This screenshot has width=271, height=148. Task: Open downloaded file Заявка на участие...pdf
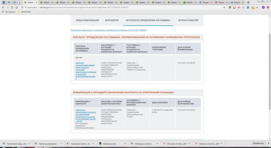pyautogui.click(x=207, y=144)
